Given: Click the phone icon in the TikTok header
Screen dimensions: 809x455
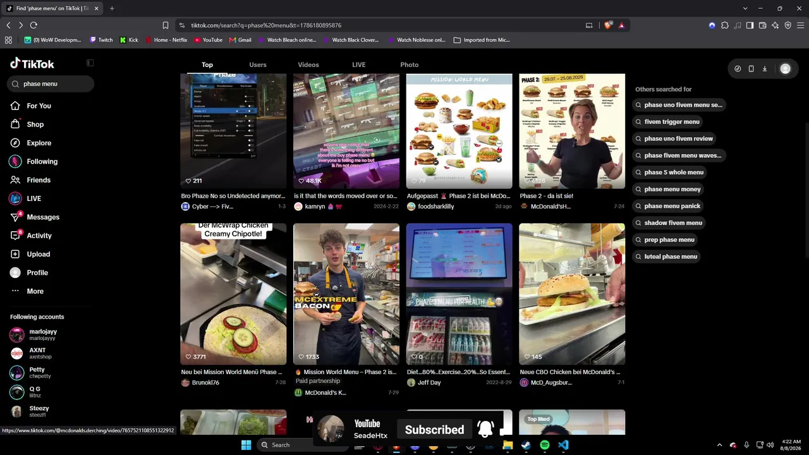Looking at the screenshot, I should 751,69.
